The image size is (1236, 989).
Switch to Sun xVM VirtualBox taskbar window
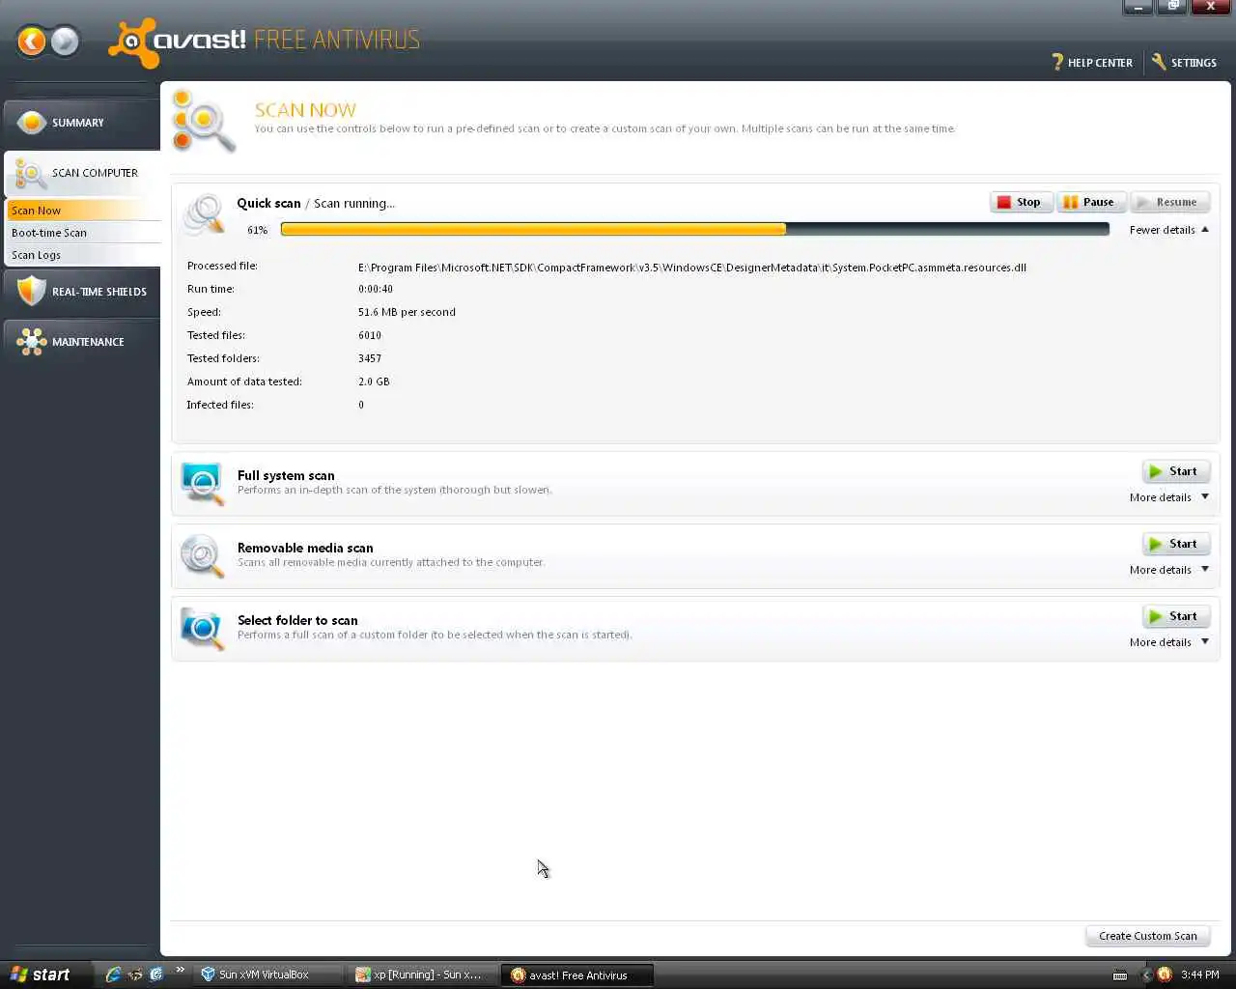click(x=269, y=975)
